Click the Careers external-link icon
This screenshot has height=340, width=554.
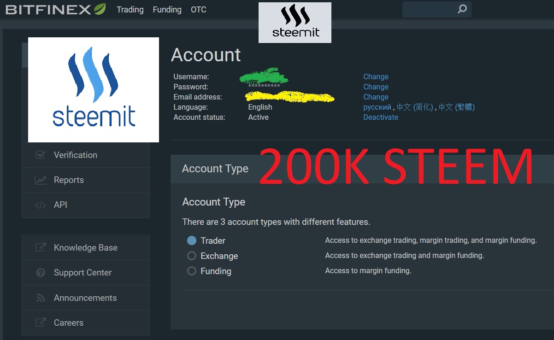coord(40,322)
